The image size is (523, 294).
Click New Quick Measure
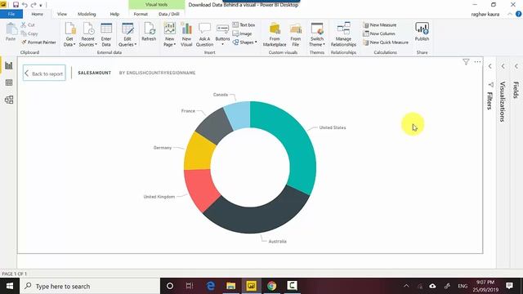pyautogui.click(x=386, y=42)
